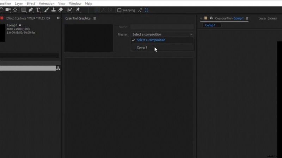The image size is (282, 158).
Task: Switch to the Composition Comp 1 tab
Action: [x=229, y=18]
